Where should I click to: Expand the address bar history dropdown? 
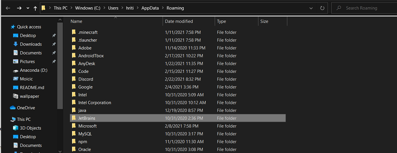[x=311, y=8]
